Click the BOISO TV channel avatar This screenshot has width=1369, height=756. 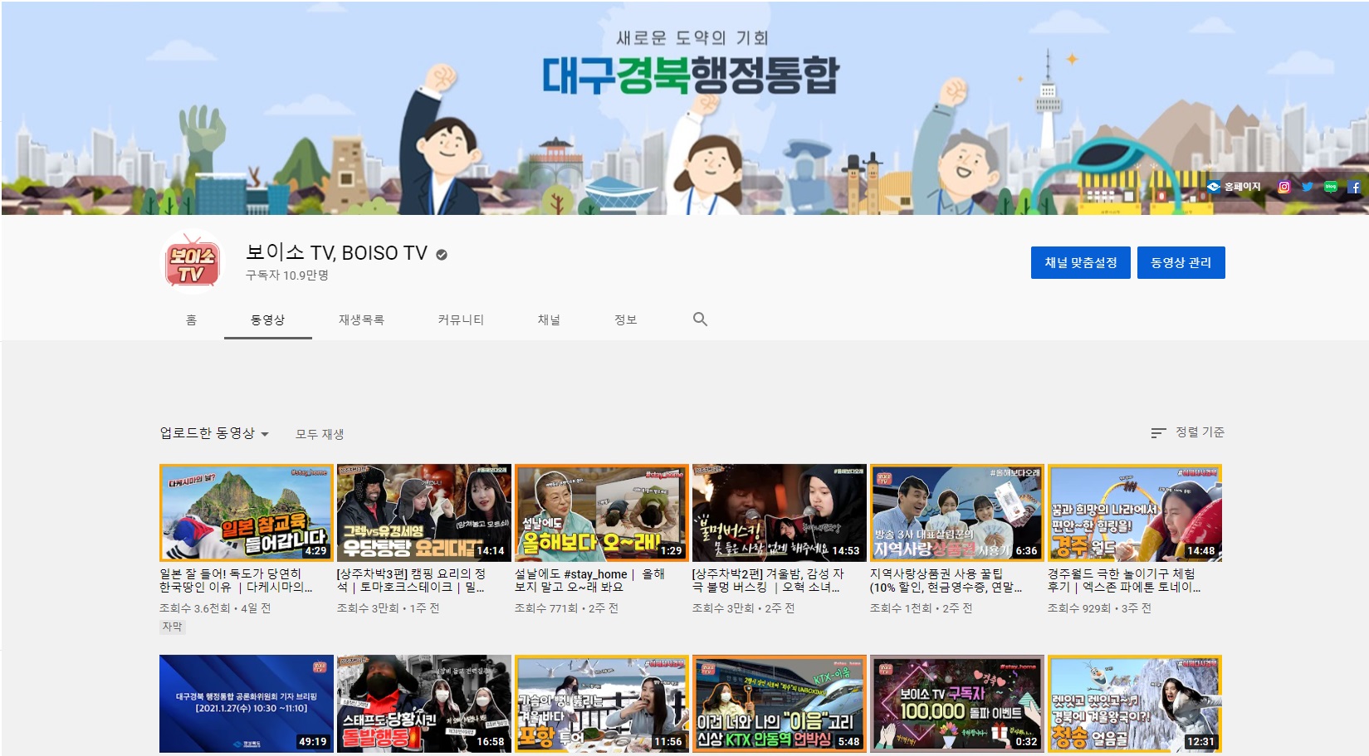192,262
